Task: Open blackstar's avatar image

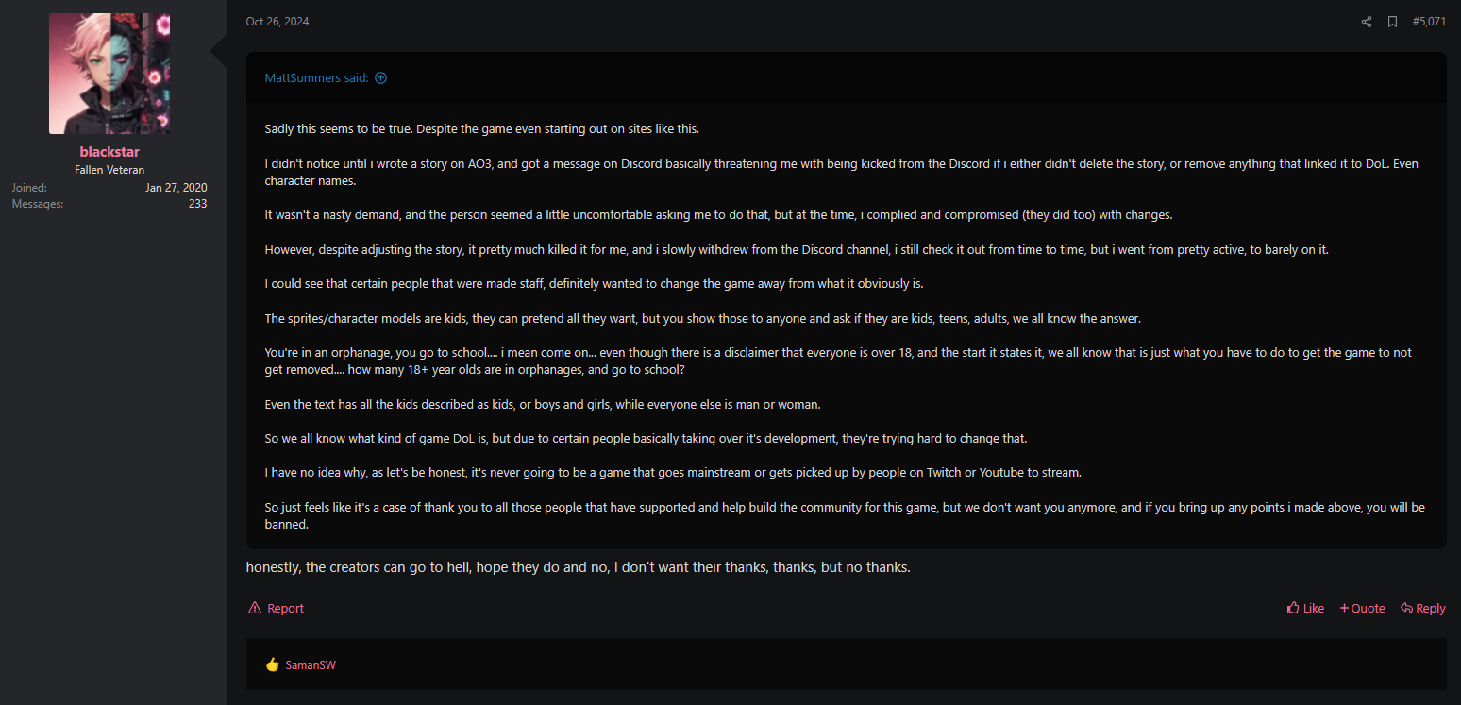Action: 109,74
